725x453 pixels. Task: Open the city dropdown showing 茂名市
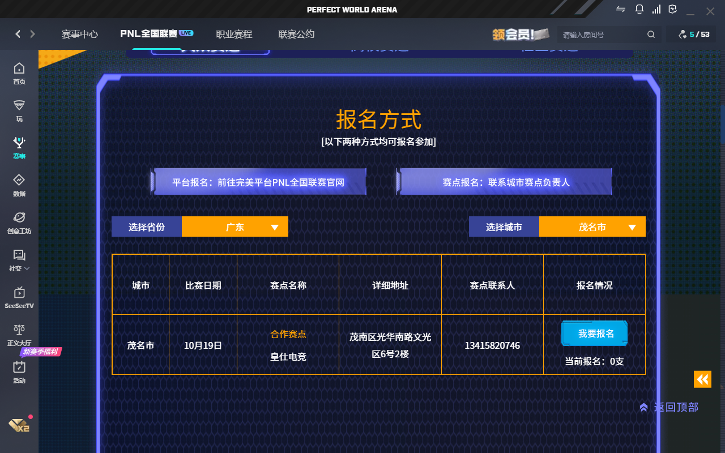592,226
